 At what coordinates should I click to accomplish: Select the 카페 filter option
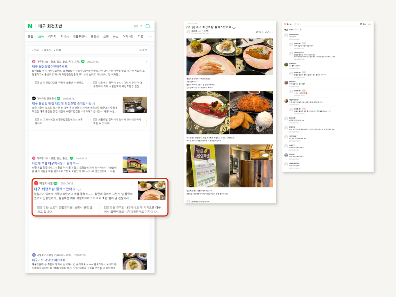[x=57, y=50]
